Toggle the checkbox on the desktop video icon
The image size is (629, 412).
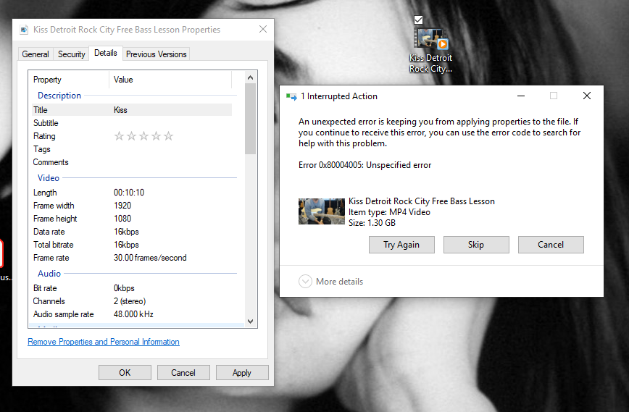point(418,20)
